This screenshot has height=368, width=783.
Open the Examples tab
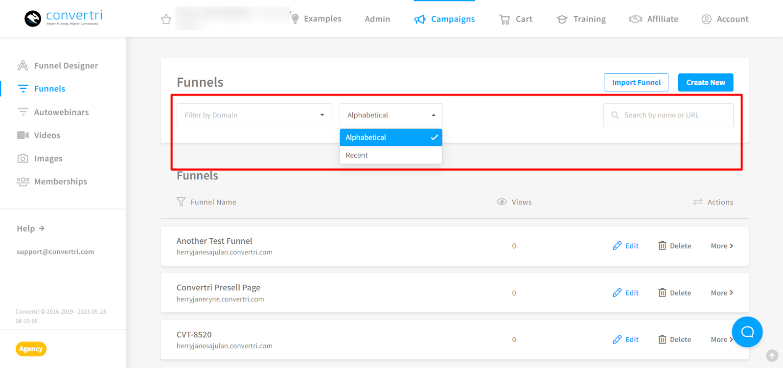316,19
